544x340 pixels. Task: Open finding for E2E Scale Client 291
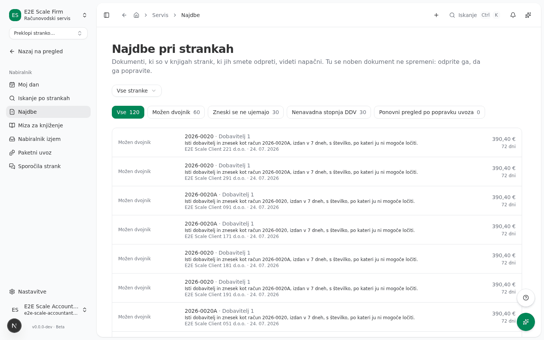pyautogui.click(x=317, y=172)
